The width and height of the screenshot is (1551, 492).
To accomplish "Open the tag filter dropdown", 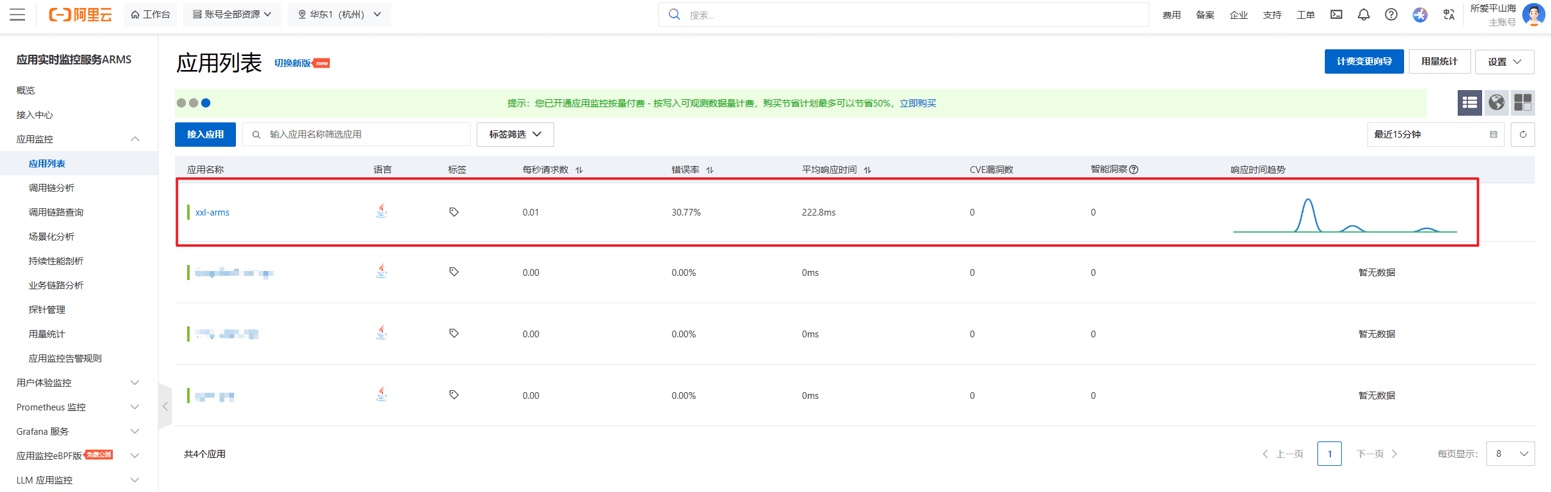I will [515, 135].
